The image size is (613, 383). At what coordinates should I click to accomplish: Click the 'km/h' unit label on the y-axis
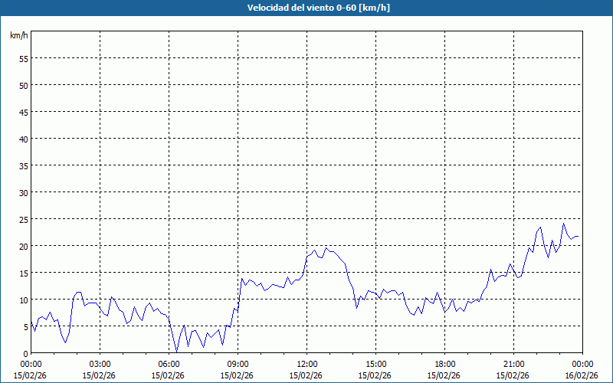[x=18, y=36]
